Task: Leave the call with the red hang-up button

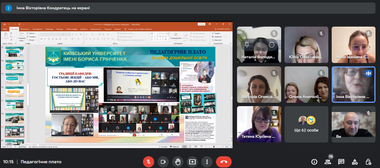Action: [224, 162]
